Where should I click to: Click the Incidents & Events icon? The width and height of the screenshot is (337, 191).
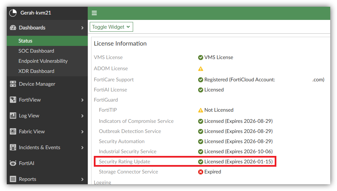click(13, 147)
